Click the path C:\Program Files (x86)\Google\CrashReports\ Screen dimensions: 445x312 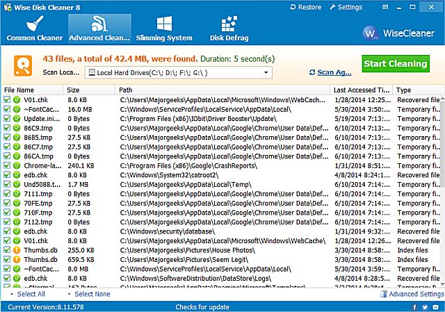pos(188,165)
